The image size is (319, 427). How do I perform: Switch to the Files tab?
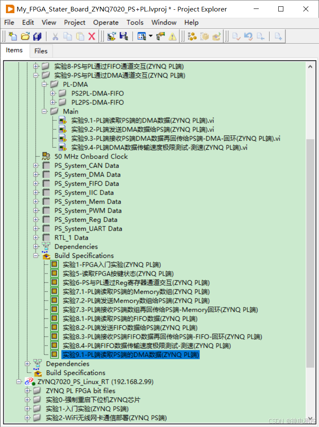pos(41,51)
